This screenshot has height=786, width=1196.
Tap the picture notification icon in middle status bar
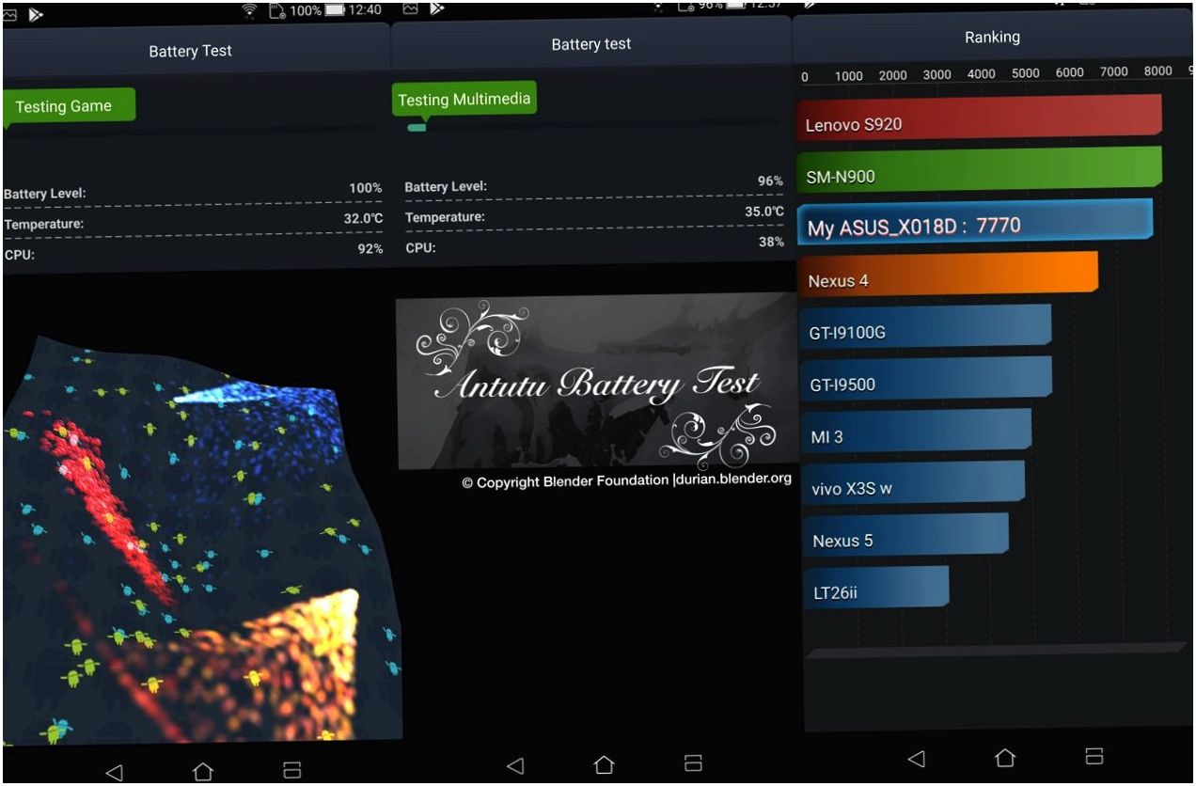click(x=411, y=8)
